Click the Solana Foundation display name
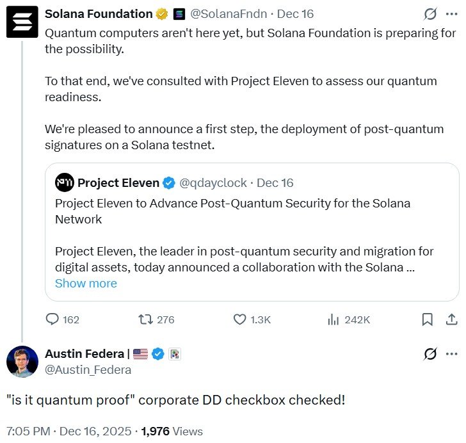The image size is (466, 443). point(99,14)
